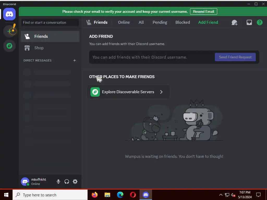Open the Windows Start menu

click(x=6, y=195)
